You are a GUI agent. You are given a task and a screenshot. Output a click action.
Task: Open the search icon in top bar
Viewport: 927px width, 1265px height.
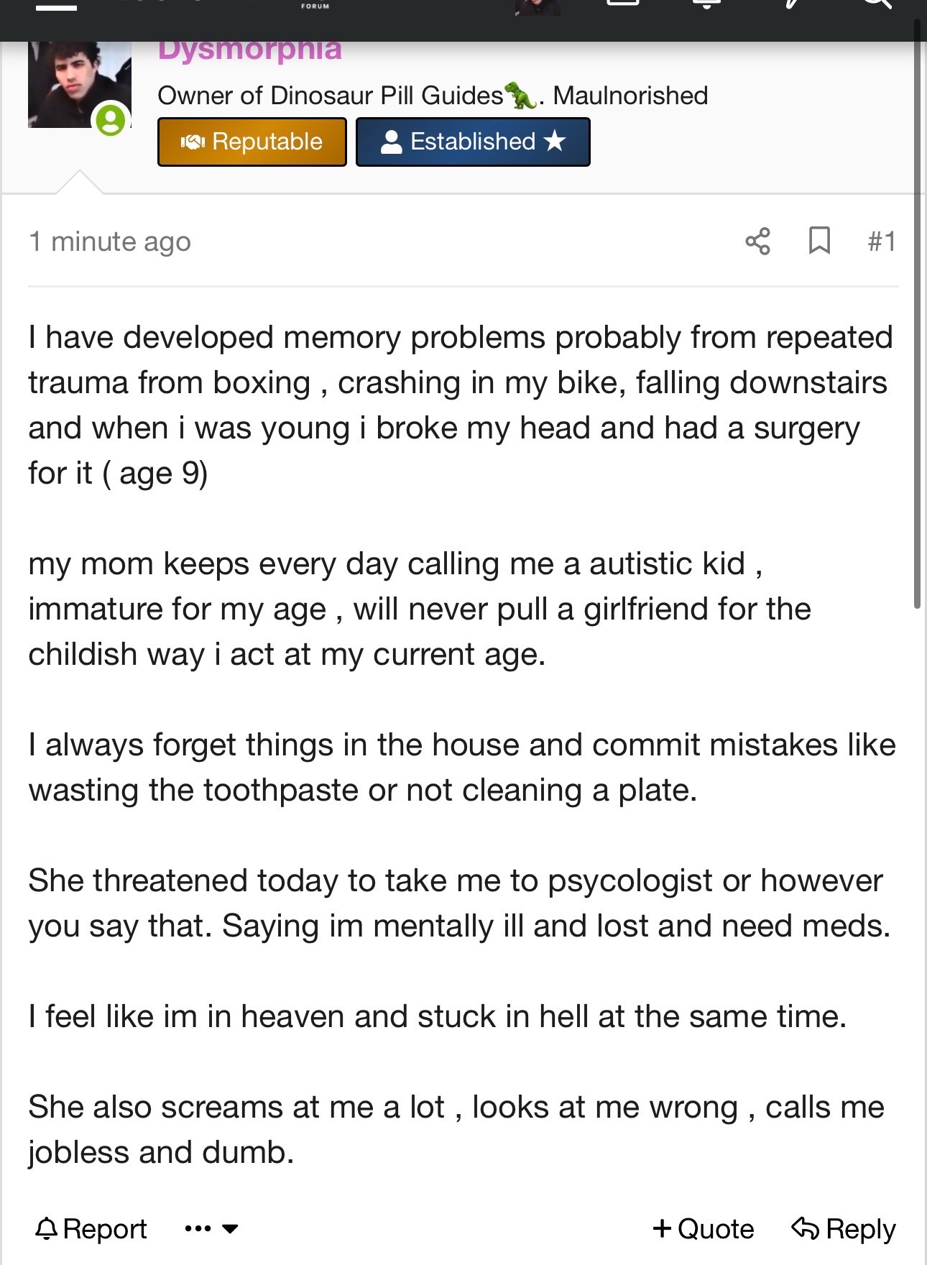click(x=877, y=6)
